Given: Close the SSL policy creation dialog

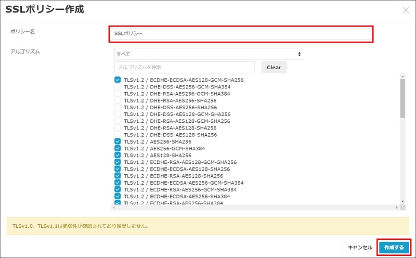Looking at the screenshot, I should 406,10.
